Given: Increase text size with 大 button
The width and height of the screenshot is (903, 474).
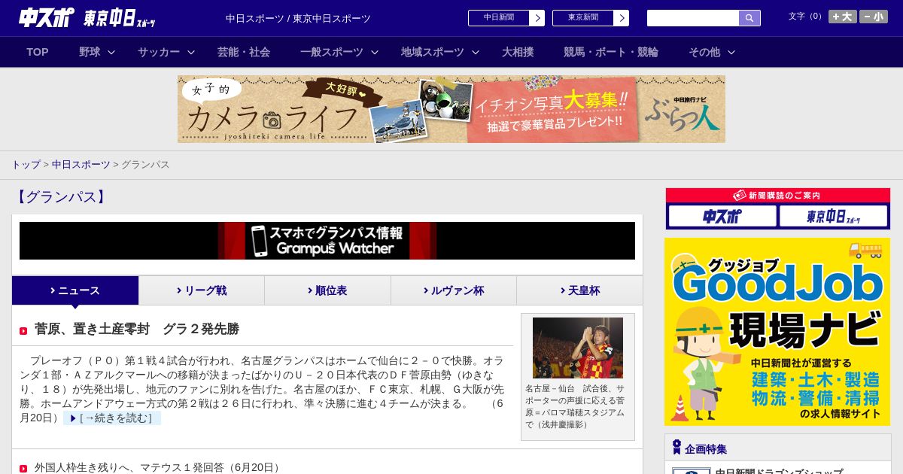Looking at the screenshot, I should coord(842,17).
